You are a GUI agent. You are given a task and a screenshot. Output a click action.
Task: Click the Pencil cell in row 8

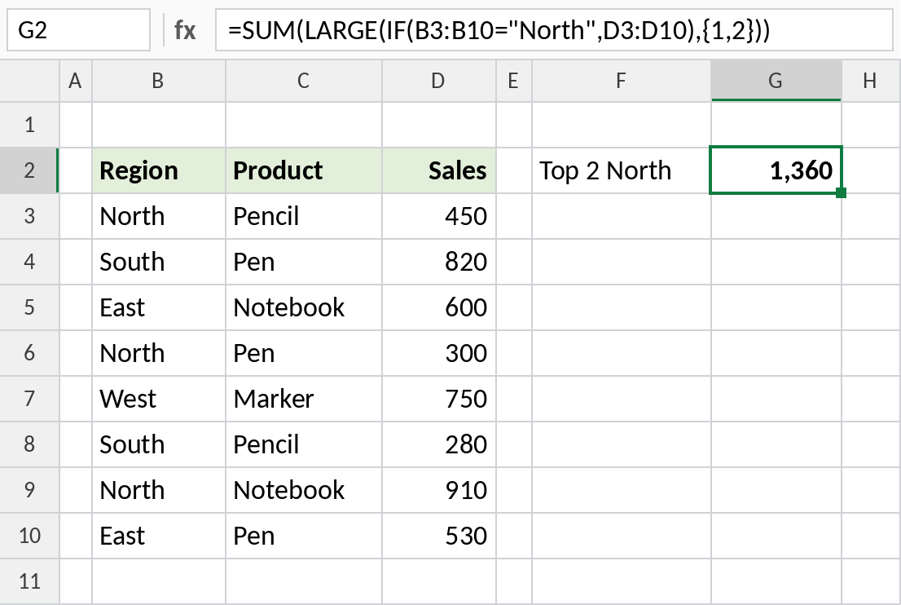303,444
